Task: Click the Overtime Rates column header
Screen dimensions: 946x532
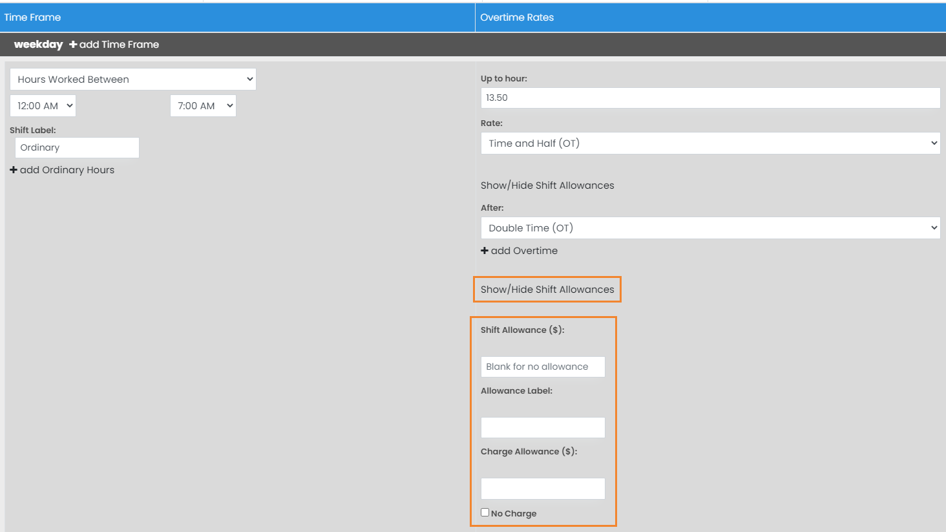Action: 517,17
